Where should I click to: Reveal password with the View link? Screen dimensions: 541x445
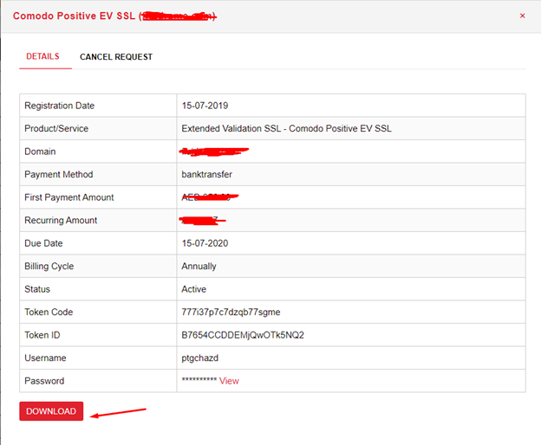tap(229, 381)
